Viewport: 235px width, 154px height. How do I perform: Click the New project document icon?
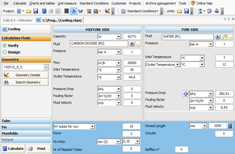pos(19,11)
